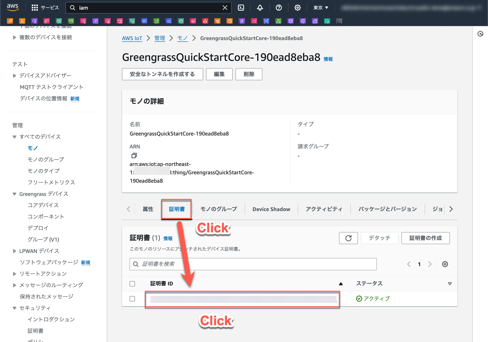Open AWS IoT breadcrumb link

click(x=132, y=38)
